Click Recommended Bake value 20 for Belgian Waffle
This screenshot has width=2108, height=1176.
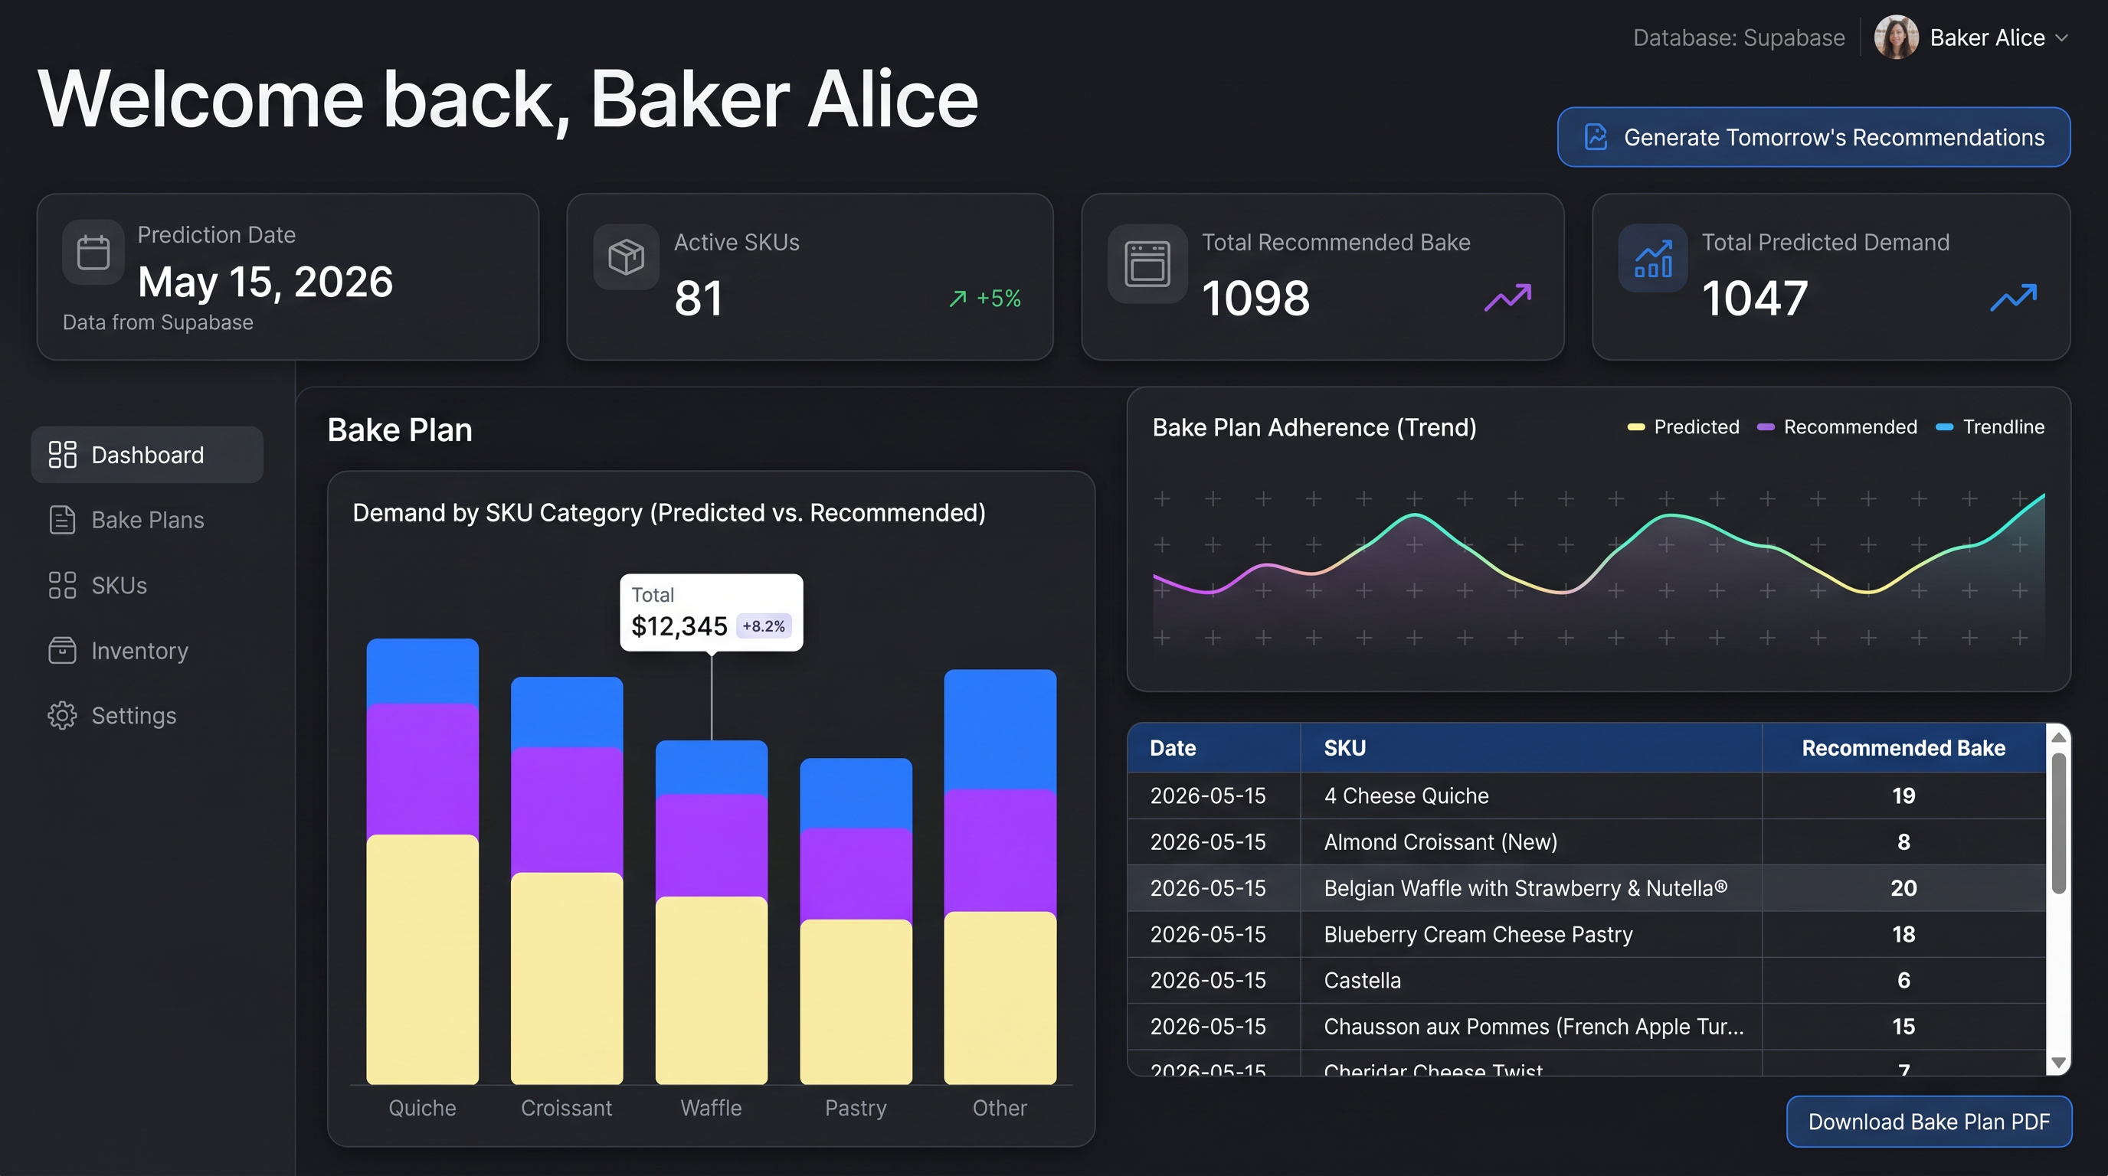[1903, 888]
